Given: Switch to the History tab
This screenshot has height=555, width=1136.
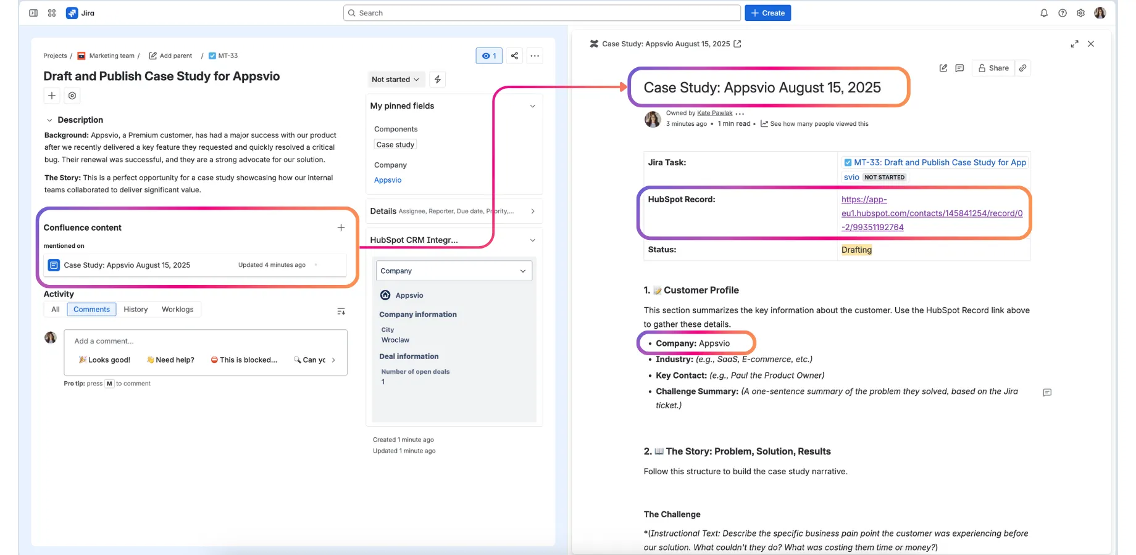Looking at the screenshot, I should pyautogui.click(x=135, y=309).
